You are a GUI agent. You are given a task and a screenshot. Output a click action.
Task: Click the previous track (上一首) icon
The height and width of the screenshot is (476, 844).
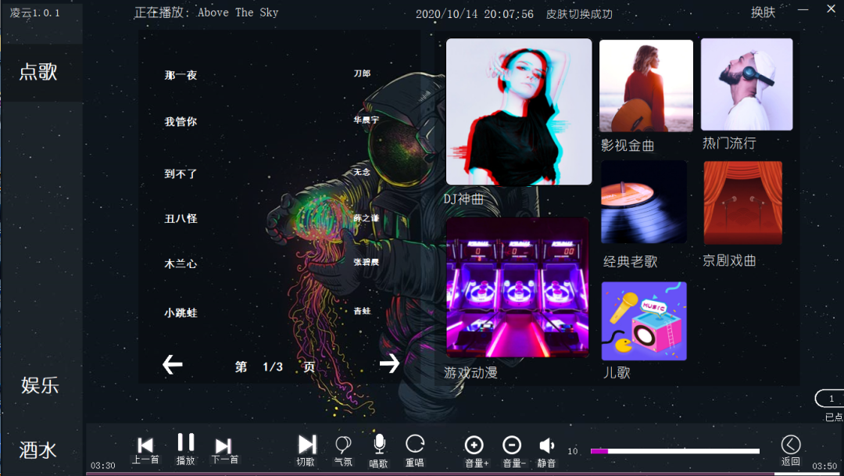[x=145, y=446]
